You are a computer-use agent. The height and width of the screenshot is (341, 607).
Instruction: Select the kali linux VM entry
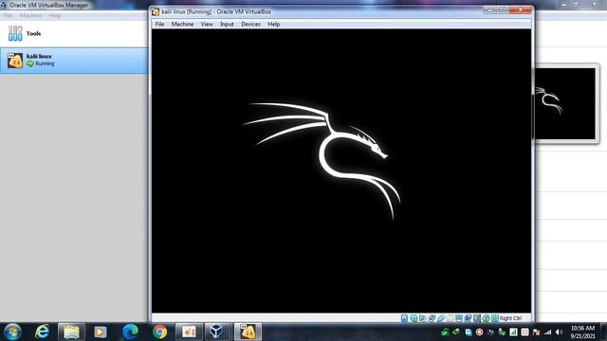pos(74,61)
